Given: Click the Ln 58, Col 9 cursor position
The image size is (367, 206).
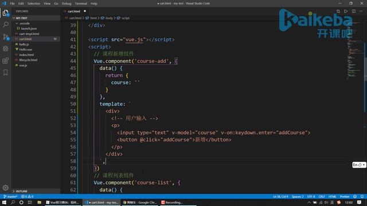Looking at the screenshot, I should (280, 196).
